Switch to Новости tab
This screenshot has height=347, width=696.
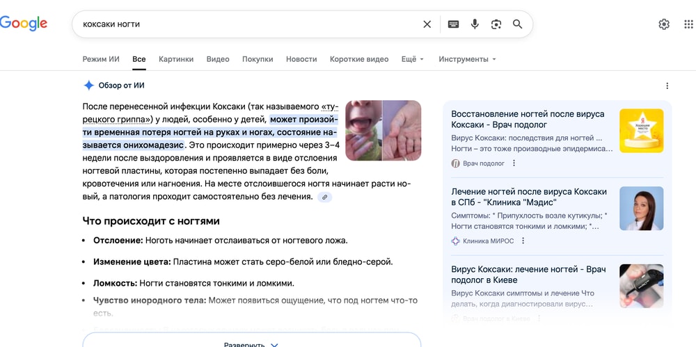(301, 59)
